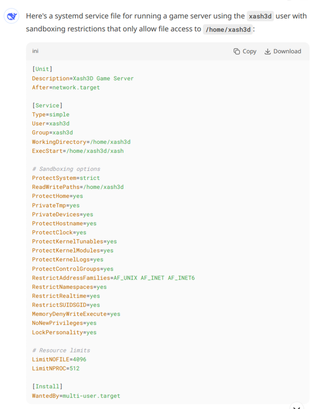Click the 'ExecStart=/home/xash3d/xash' line
316x409 pixels.
tap(78, 151)
